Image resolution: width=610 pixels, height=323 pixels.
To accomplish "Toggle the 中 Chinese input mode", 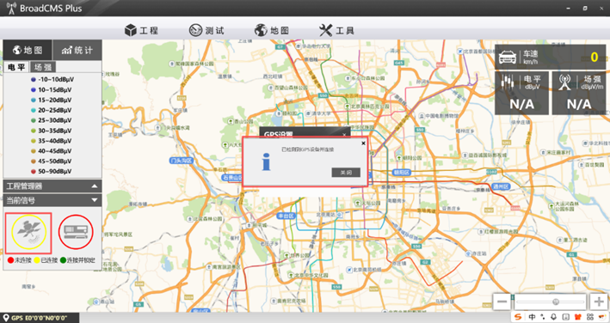I will pyautogui.click(x=532, y=317).
